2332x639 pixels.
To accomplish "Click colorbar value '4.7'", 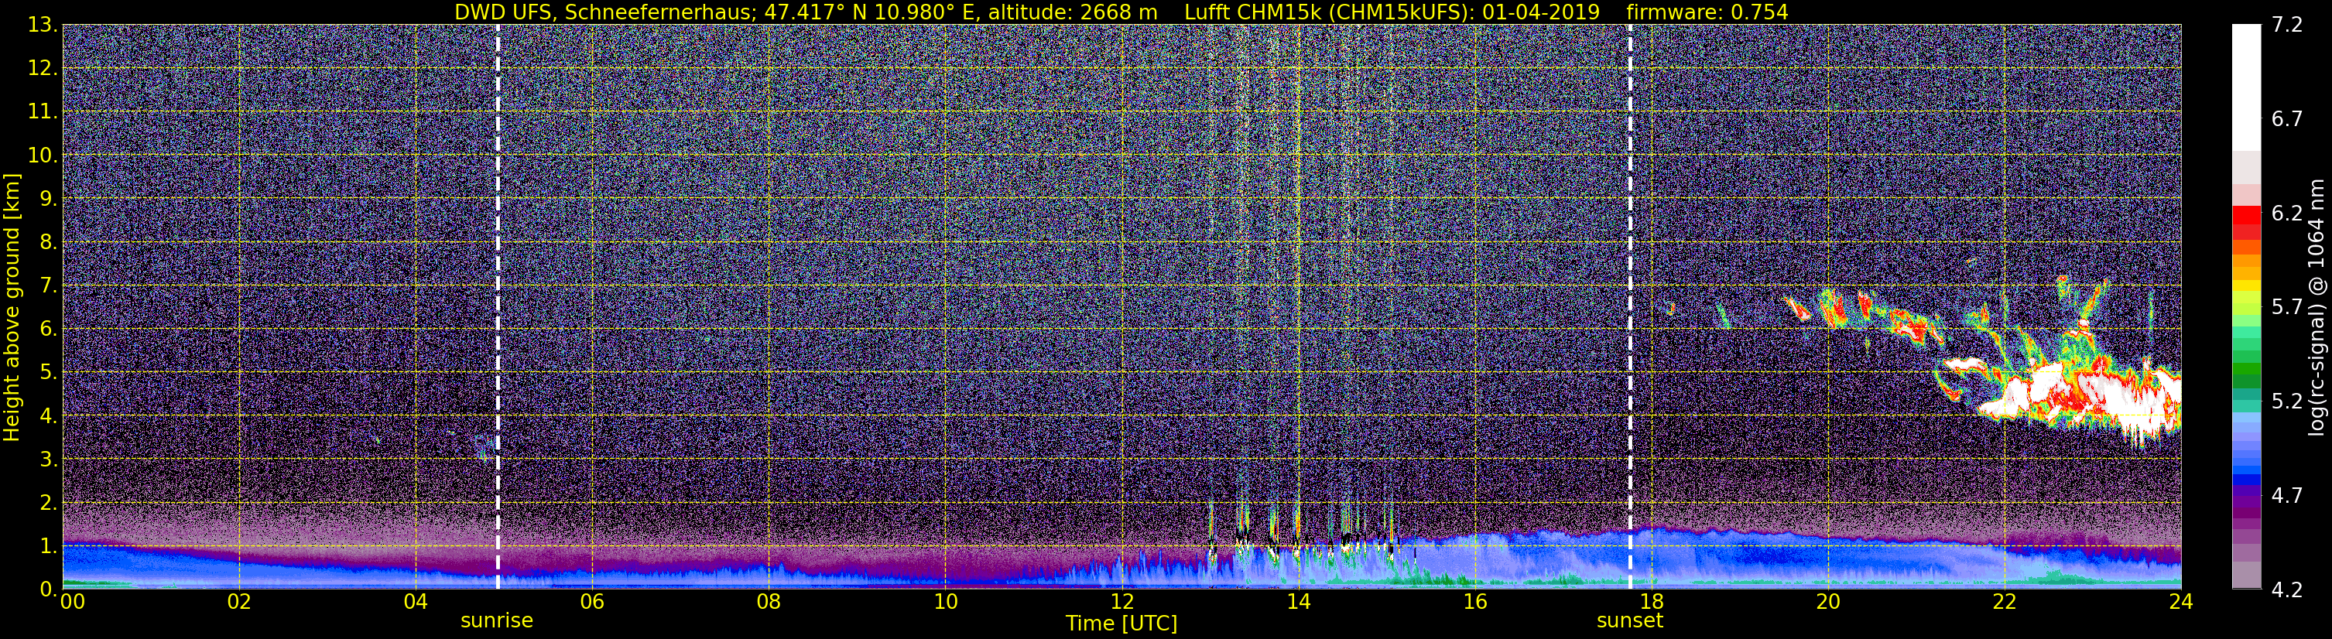I will pos(2287,495).
